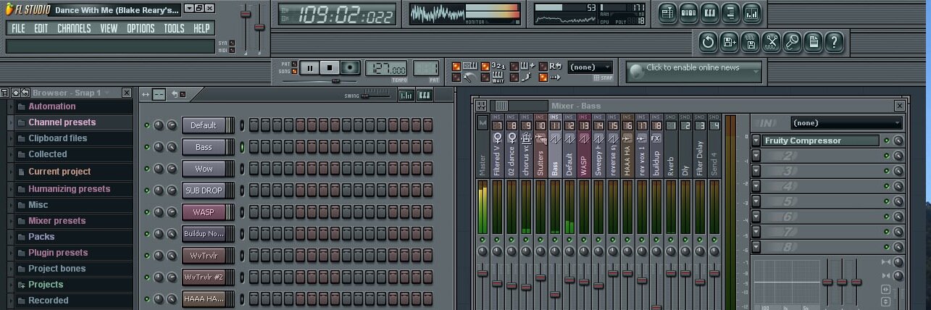
Task: Toggle graph editor button in step sequencer
Action: point(406,95)
